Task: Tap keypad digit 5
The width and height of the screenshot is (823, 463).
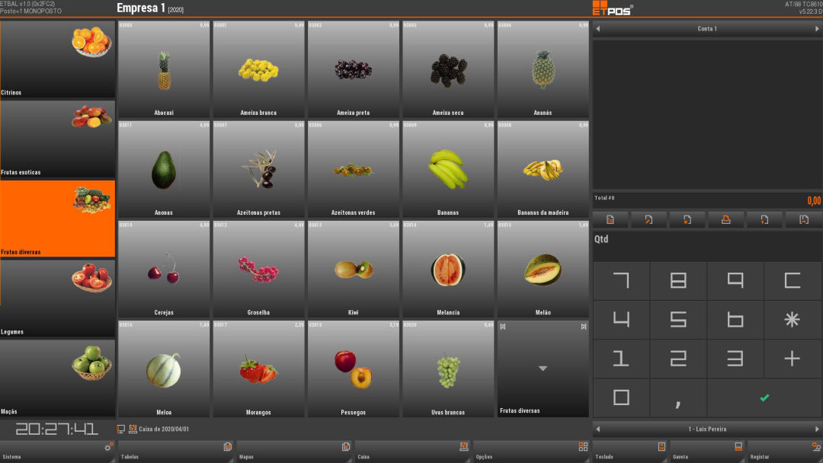Action: 678,319
